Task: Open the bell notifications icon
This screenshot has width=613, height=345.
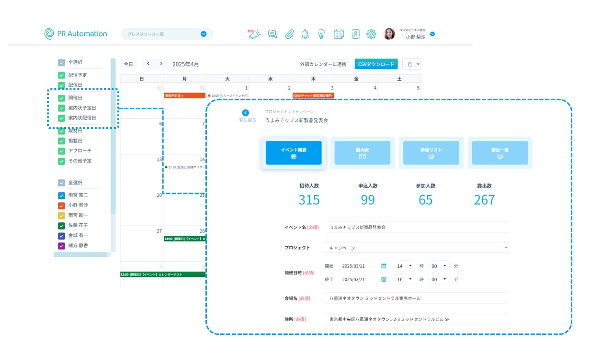Action: [305, 34]
